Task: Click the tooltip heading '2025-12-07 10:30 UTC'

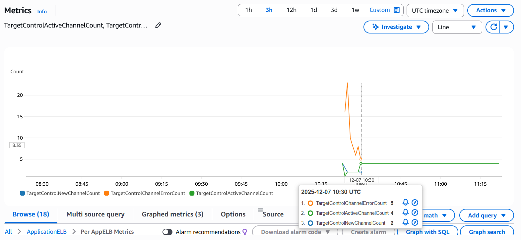Action: pyautogui.click(x=331, y=192)
